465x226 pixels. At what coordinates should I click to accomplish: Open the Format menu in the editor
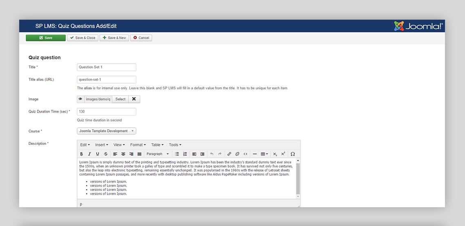click(x=138, y=145)
